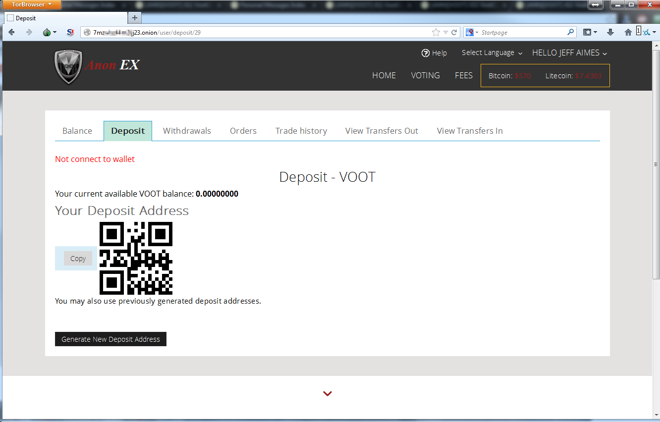The image size is (660, 422).
Task: Click the 0.00000000 VOOT balance value
Action: [217, 194]
